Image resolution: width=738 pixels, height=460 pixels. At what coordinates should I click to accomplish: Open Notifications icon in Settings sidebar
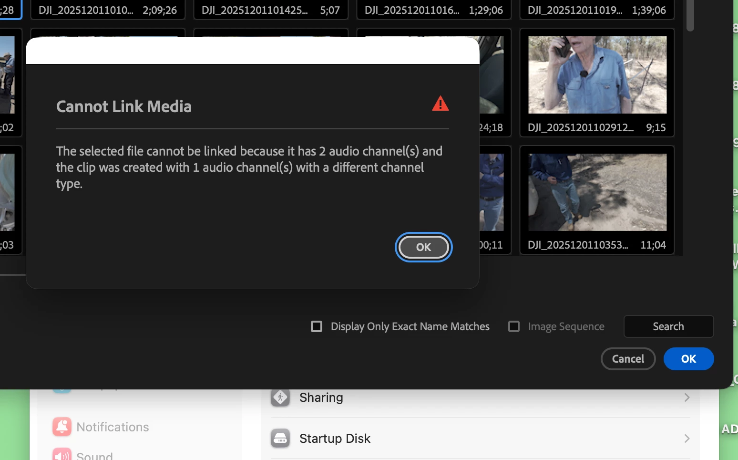tap(62, 427)
